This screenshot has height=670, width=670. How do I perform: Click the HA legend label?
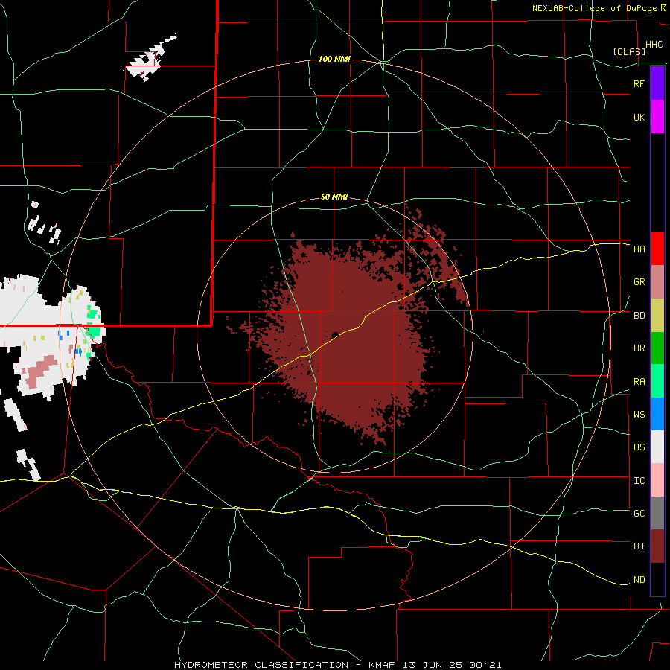639,249
